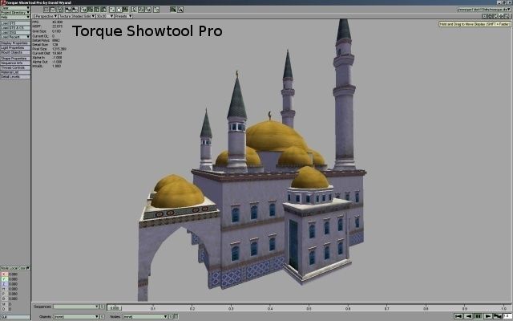
Task: Toggle the checkbox right of the Nodes button
Action: click(176, 316)
